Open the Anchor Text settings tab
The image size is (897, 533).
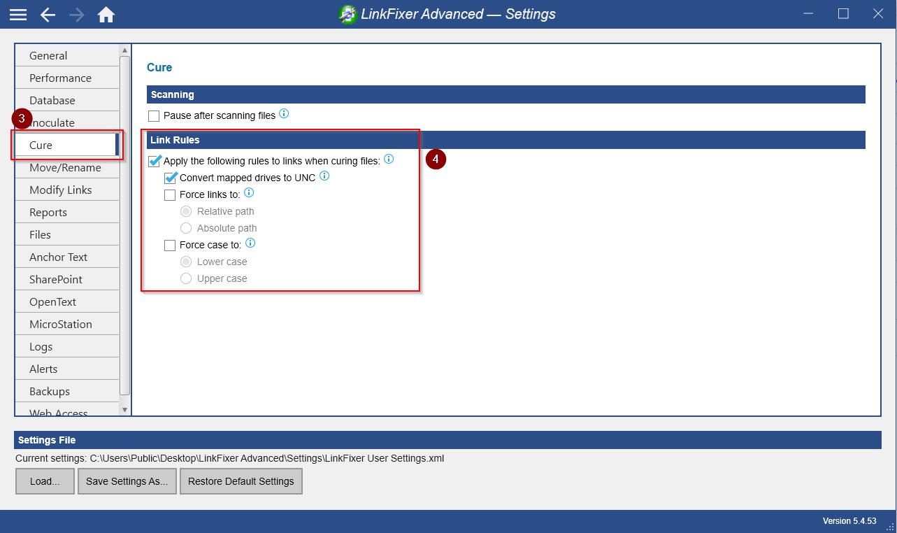click(67, 257)
